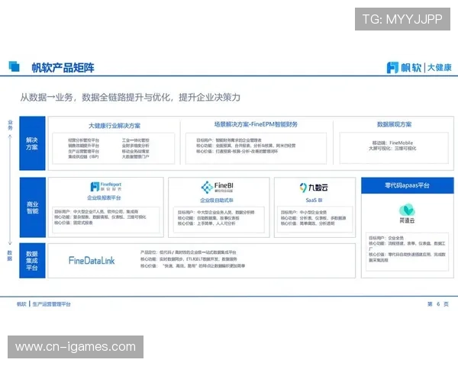
Task: Click the FineDataLink 核心功能 ETL line
Action: click(189, 259)
